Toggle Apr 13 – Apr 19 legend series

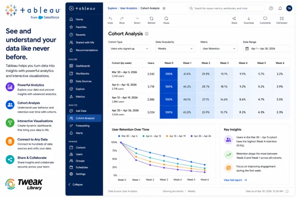(176, 136)
